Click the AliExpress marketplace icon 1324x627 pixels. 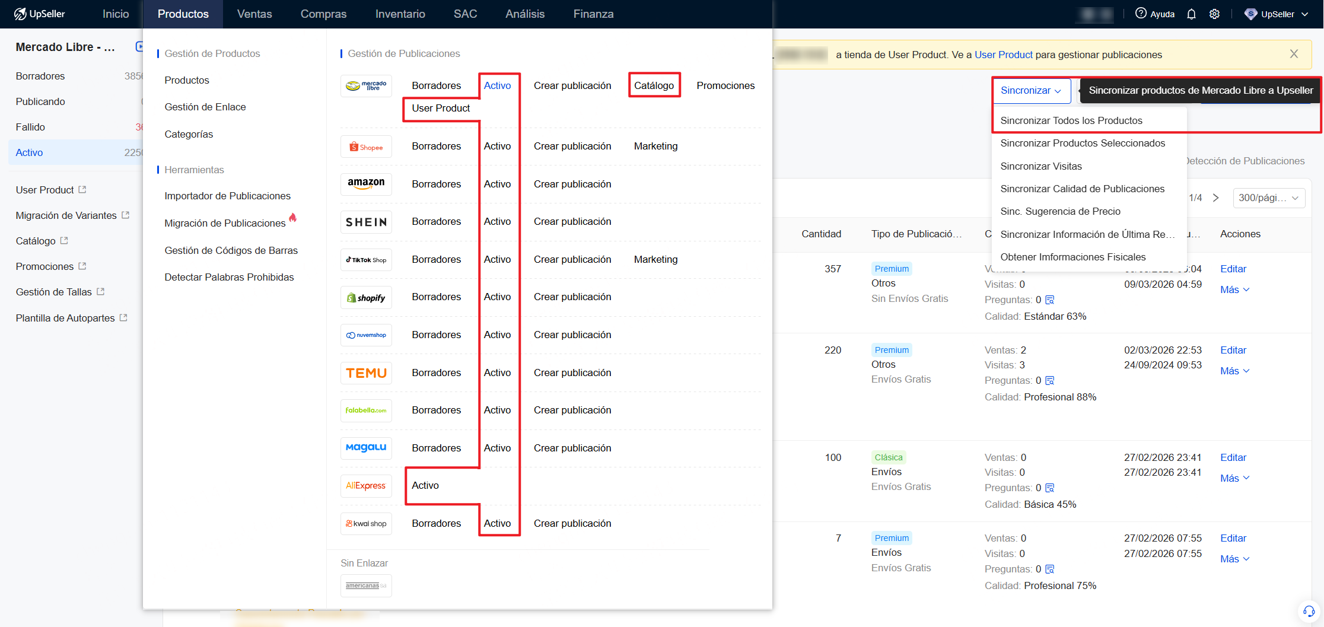tap(366, 485)
